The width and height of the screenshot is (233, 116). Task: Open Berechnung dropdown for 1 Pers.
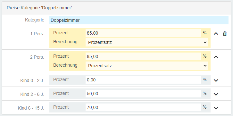coord(147,42)
